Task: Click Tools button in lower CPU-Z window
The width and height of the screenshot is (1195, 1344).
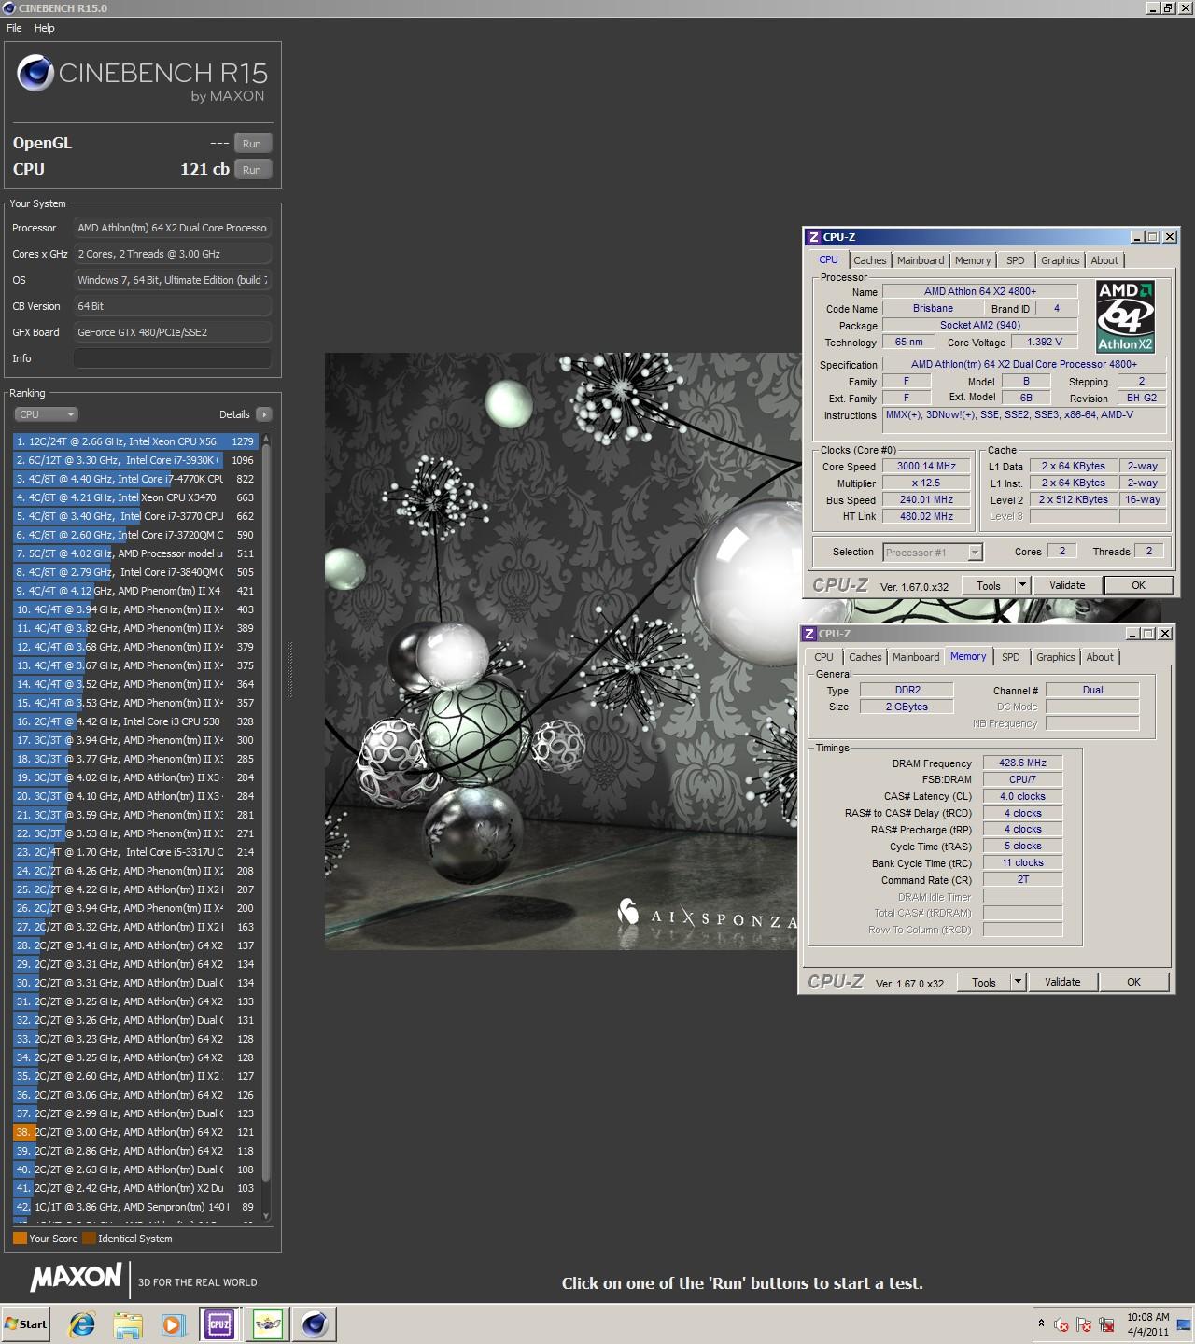Action: pyautogui.click(x=984, y=982)
